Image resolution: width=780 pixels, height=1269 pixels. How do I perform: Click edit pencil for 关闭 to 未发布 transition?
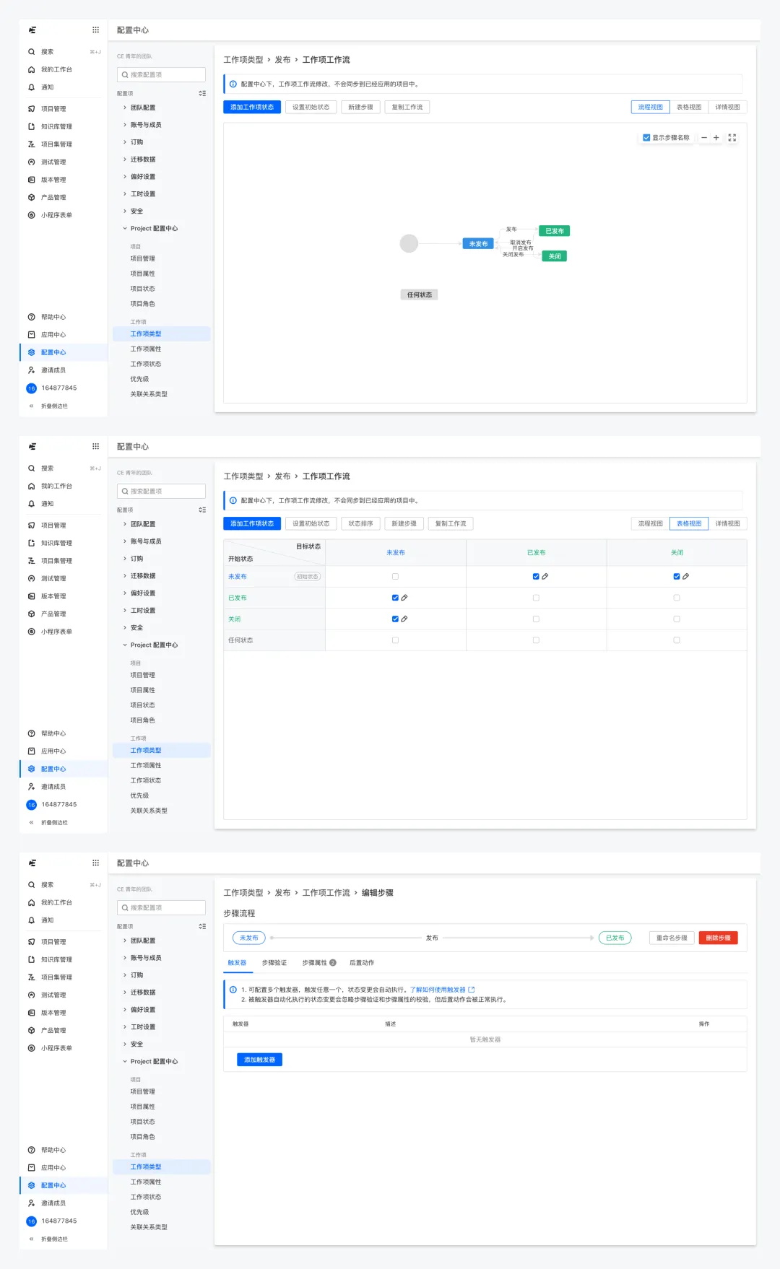[x=404, y=619]
